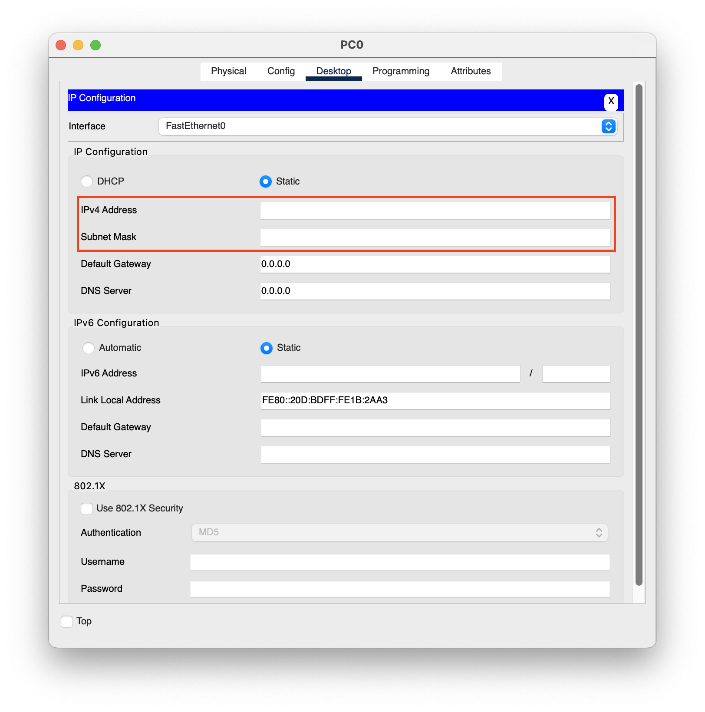
Task: Click the IPv6 Address input field
Action: point(391,374)
